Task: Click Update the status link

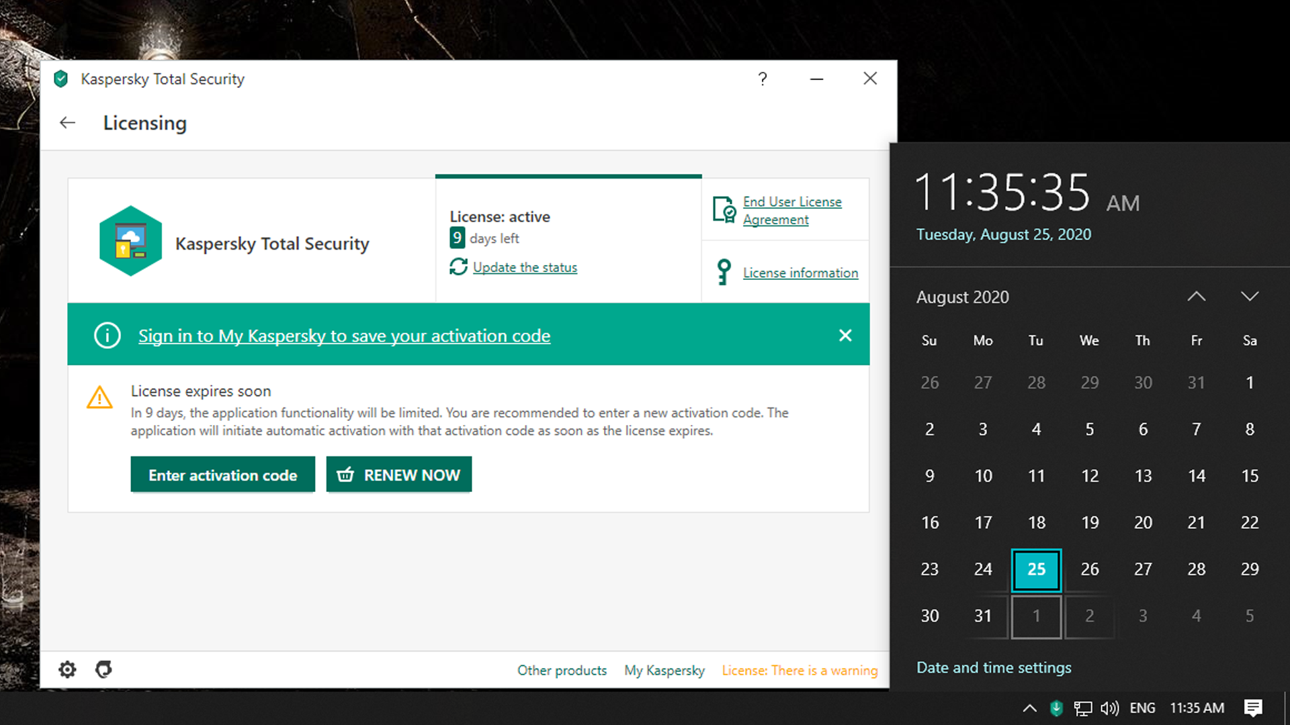Action: click(525, 268)
